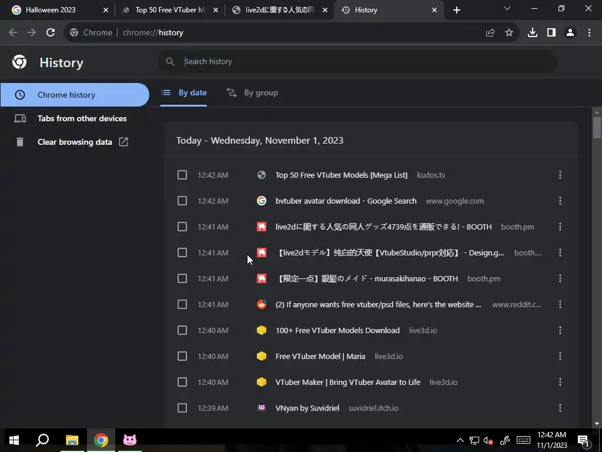Click the share page icon in the address bar
602x452 pixels.
[490, 33]
